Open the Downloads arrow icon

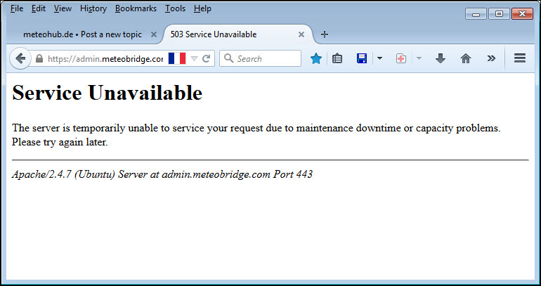click(x=441, y=58)
